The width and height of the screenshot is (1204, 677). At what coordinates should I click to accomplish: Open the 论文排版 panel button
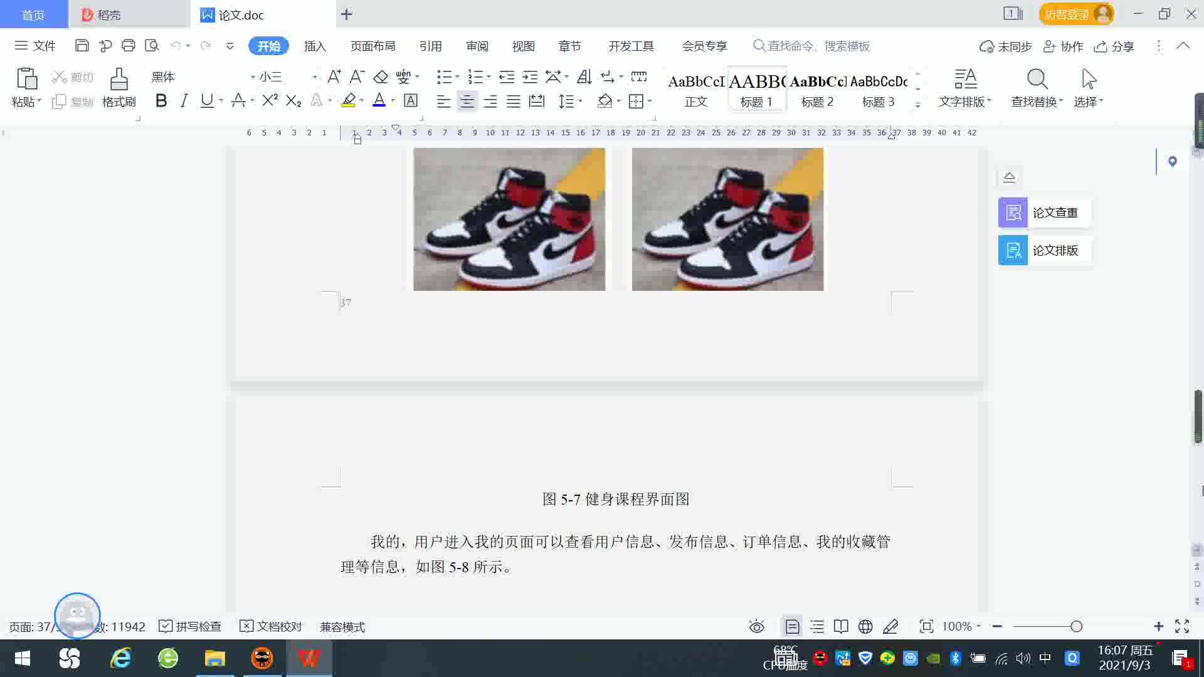pos(1045,250)
